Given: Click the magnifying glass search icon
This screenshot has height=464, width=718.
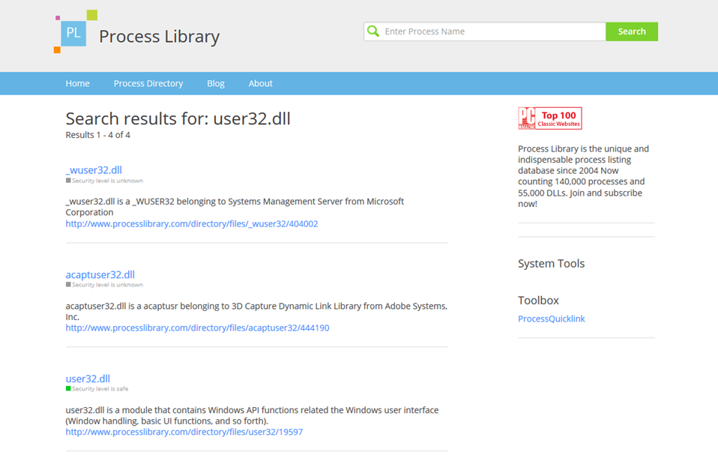Looking at the screenshot, I should (x=373, y=31).
